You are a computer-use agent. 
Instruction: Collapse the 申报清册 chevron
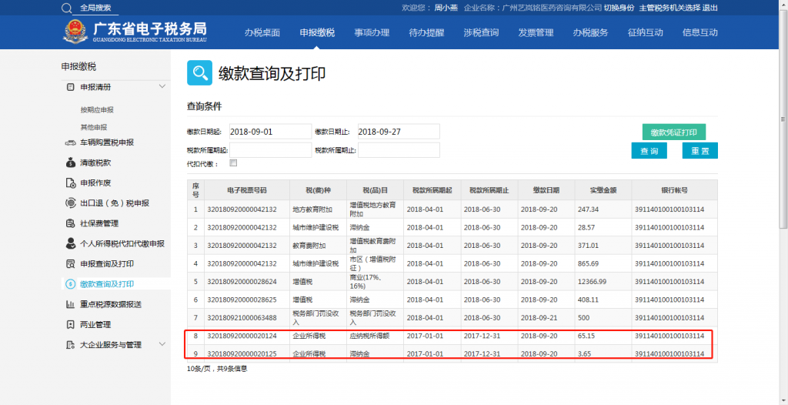[x=162, y=86]
